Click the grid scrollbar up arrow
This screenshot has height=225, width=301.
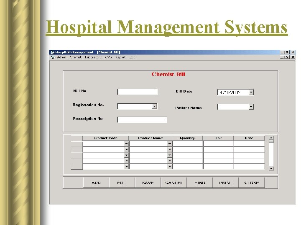[271, 138]
